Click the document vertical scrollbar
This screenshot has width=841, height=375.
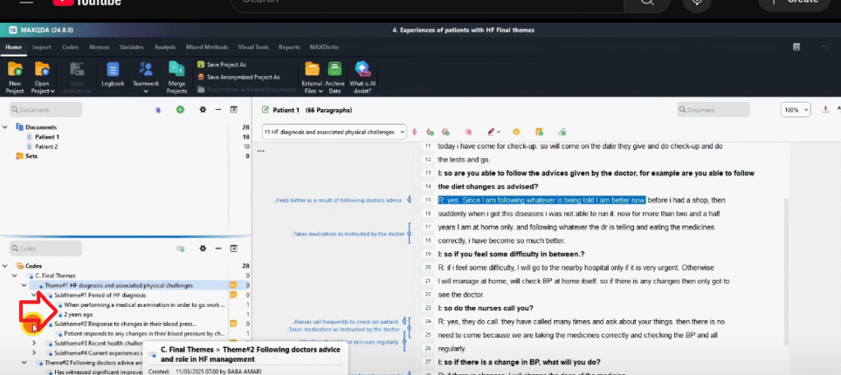[786, 272]
